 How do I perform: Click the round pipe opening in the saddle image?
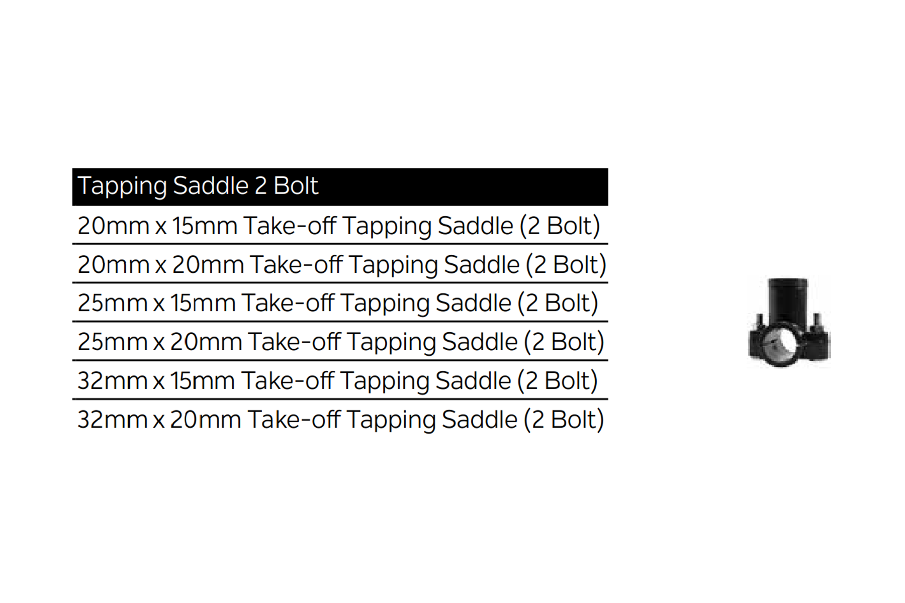pos(781,347)
